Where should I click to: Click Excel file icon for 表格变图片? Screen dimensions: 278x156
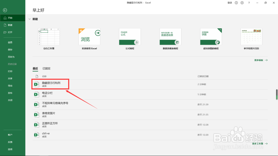[36, 115]
